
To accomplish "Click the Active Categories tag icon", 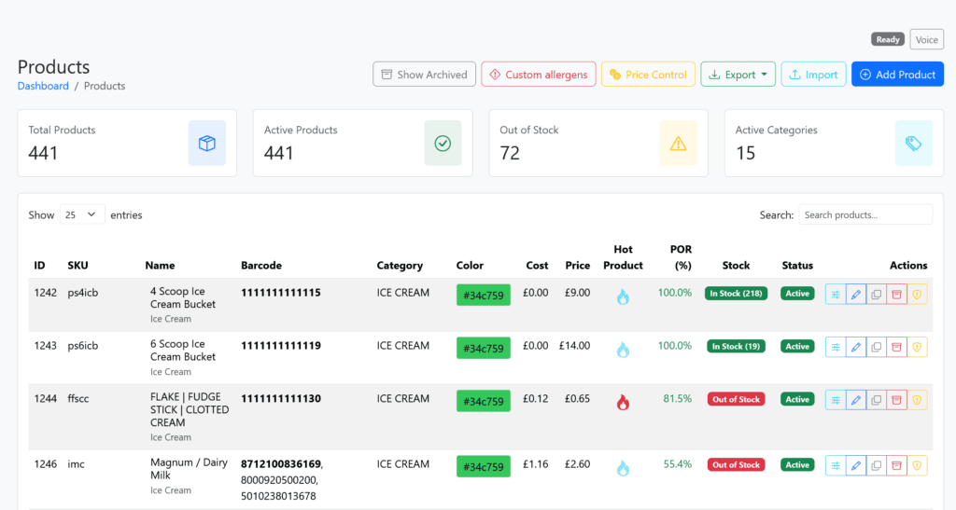I will pyautogui.click(x=913, y=143).
